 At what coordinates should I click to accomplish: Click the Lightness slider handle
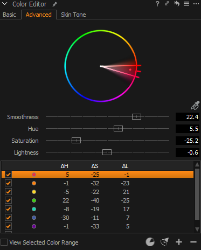click(107, 152)
